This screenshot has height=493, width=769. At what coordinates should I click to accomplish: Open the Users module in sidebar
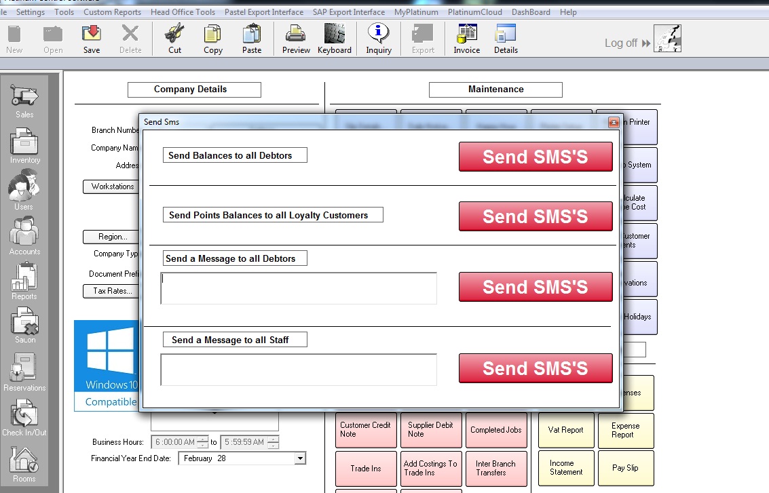coord(23,190)
